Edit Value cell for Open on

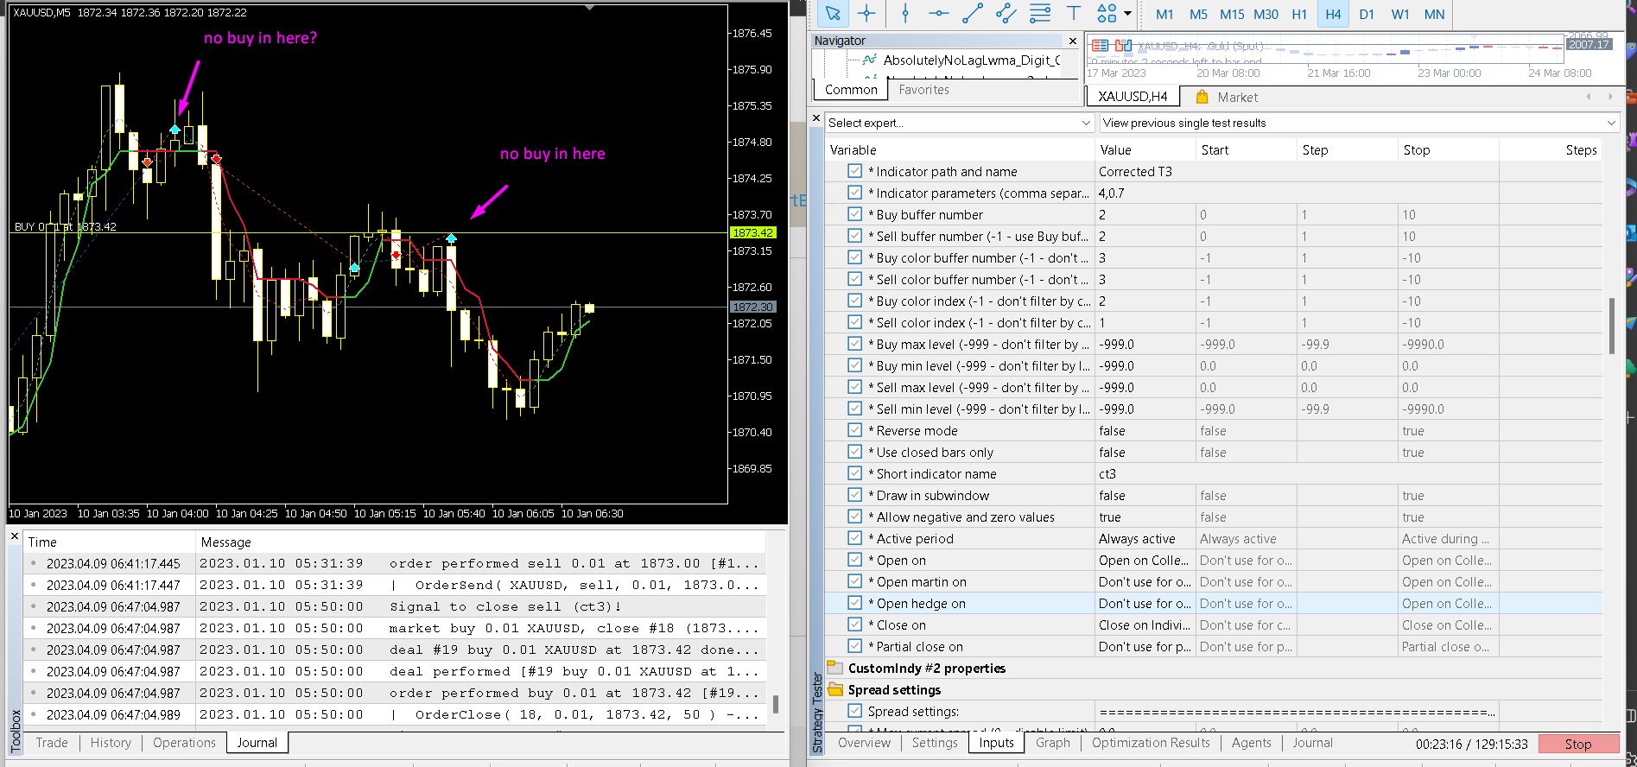coord(1145,560)
